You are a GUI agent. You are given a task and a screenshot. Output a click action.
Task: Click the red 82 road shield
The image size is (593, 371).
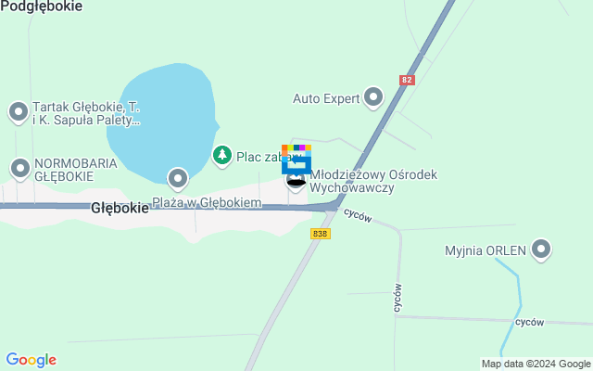click(407, 80)
